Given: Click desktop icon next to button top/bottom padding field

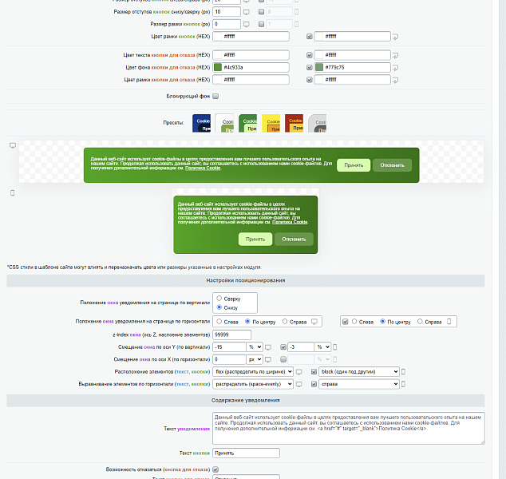Looking at the screenshot, I should click(247, 12).
